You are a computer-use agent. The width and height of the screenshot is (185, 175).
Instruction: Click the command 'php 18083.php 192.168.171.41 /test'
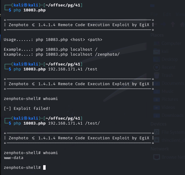pyautogui.click(x=55, y=69)
